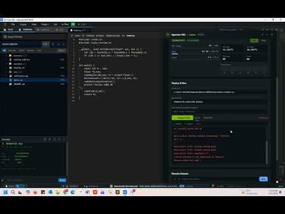This screenshot has height=214, width=285.
Task: Open the Windows Start menu
Action: pos(5,192)
